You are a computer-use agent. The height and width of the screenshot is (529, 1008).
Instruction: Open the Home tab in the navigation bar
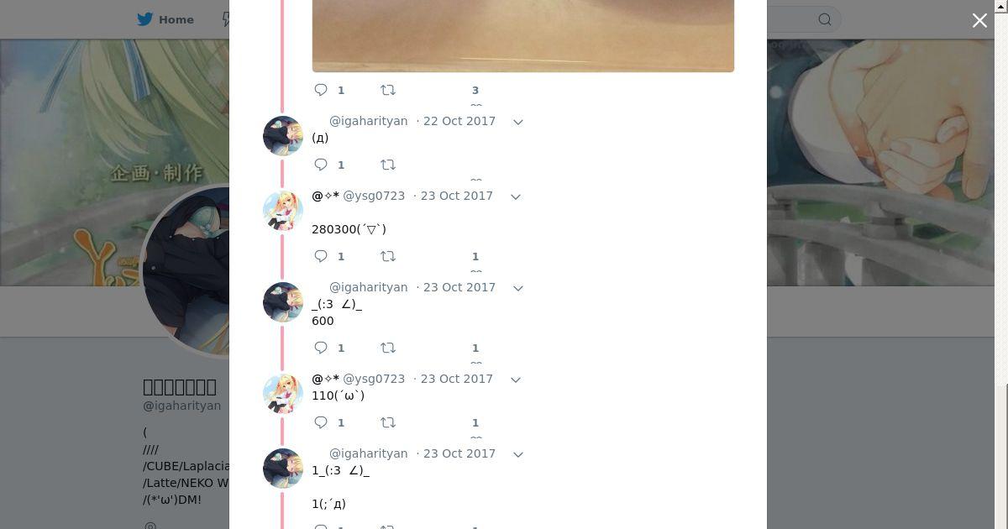tap(166, 19)
